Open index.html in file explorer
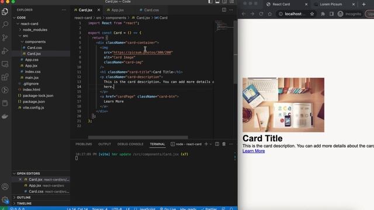 pos(32,89)
